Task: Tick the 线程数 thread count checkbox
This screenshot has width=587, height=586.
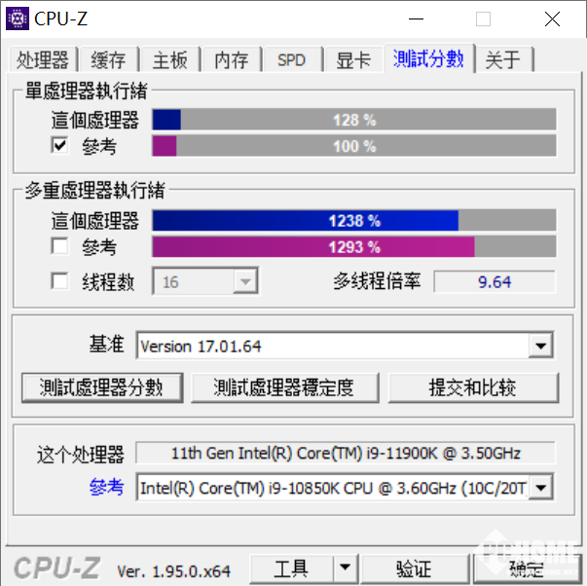Action: point(60,280)
